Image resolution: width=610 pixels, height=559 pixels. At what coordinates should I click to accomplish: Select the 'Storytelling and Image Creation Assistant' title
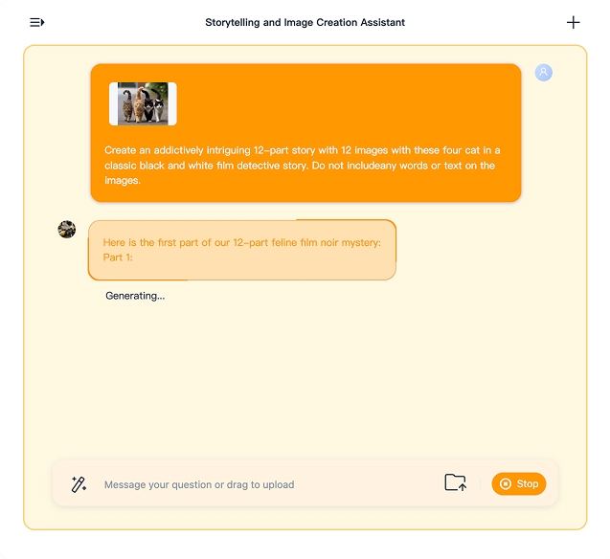click(x=305, y=23)
